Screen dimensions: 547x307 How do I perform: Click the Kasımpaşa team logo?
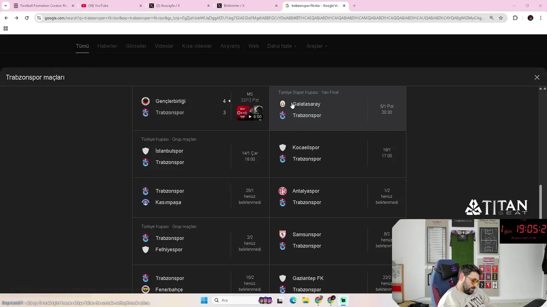(x=146, y=202)
